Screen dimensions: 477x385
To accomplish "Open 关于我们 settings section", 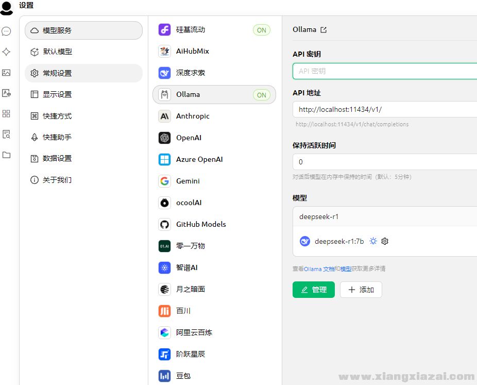I will [83, 180].
